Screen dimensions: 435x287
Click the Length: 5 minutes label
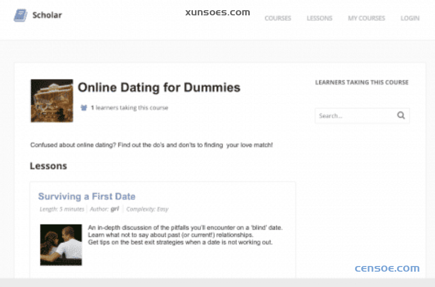(62, 209)
